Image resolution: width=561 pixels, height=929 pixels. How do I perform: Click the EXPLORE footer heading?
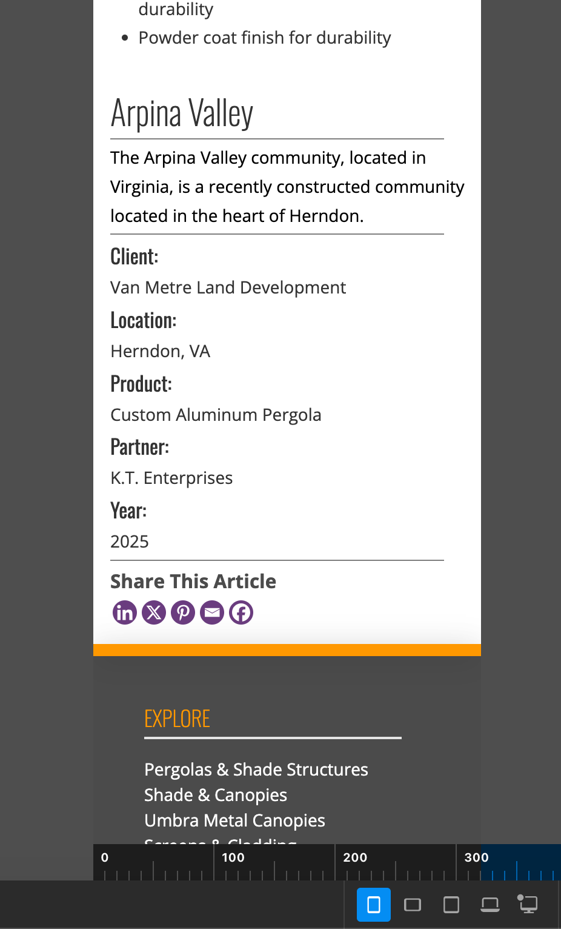tap(178, 719)
